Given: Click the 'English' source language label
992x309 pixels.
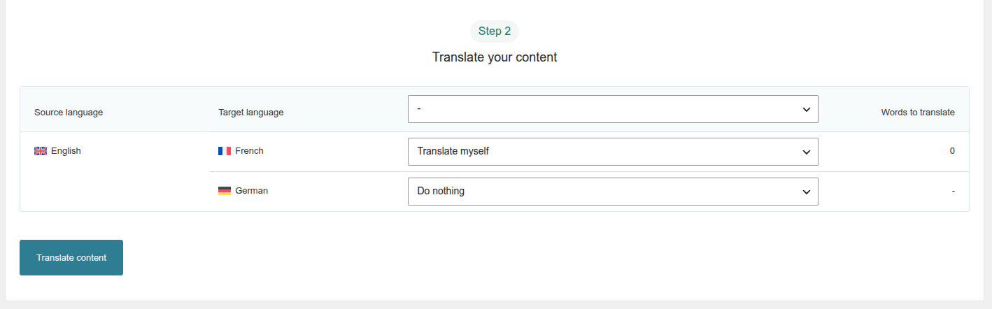Looking at the screenshot, I should pyautogui.click(x=66, y=151).
